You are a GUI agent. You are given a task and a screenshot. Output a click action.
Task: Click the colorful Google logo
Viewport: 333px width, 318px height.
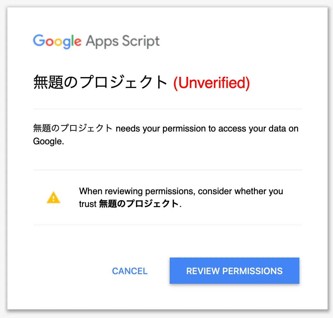point(57,41)
